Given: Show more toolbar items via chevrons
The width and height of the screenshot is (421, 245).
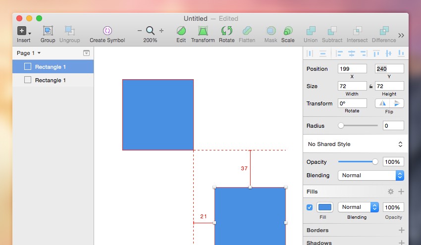Looking at the screenshot, I should 401,36.
